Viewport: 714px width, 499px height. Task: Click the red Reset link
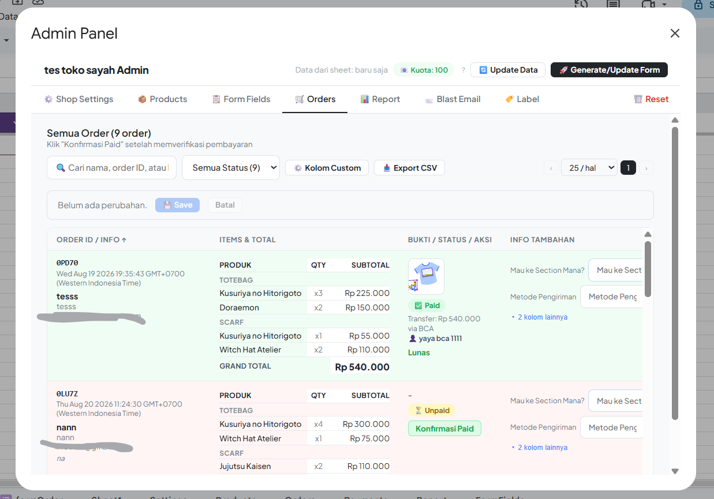pyautogui.click(x=651, y=99)
